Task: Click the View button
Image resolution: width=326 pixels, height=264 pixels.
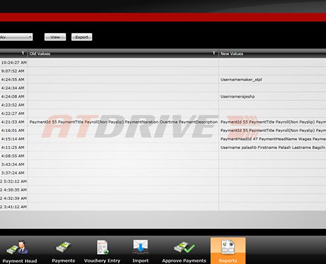Action: pyautogui.click(x=55, y=37)
